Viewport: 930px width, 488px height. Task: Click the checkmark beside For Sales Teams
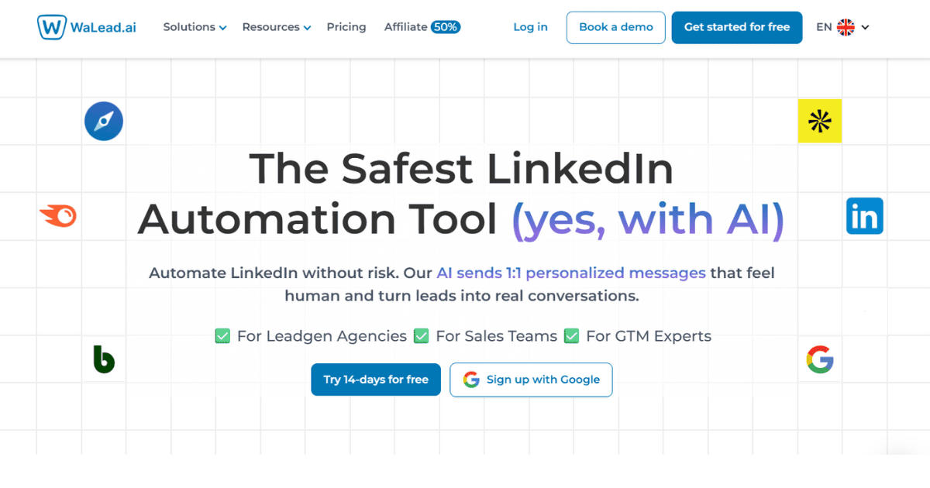[x=422, y=335]
